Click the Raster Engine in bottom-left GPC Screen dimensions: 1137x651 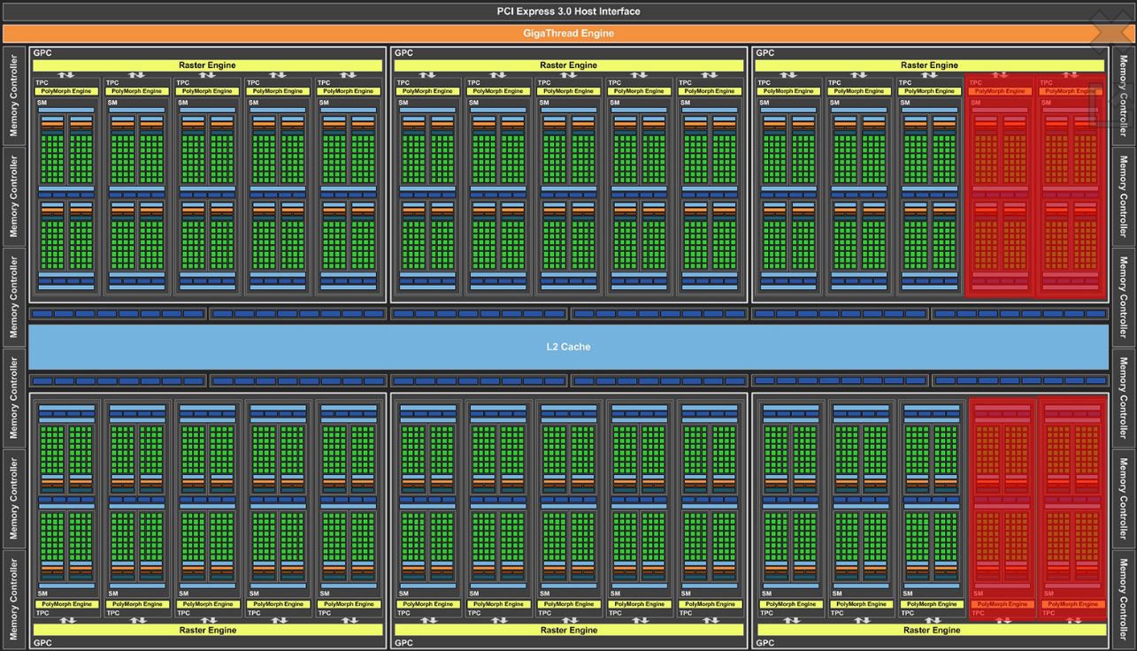[208, 631]
